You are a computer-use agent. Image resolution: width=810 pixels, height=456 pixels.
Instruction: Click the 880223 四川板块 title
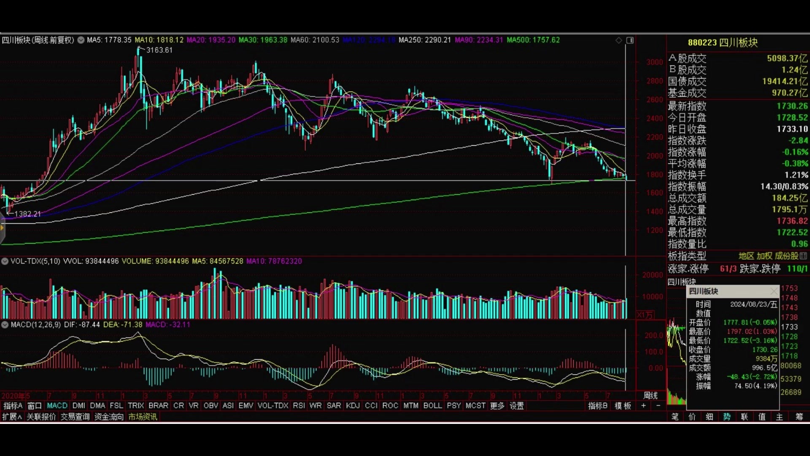pyautogui.click(x=723, y=42)
